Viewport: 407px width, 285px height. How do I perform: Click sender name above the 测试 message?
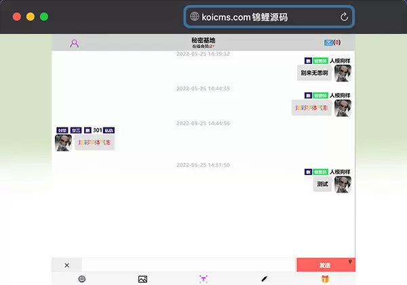click(x=340, y=172)
